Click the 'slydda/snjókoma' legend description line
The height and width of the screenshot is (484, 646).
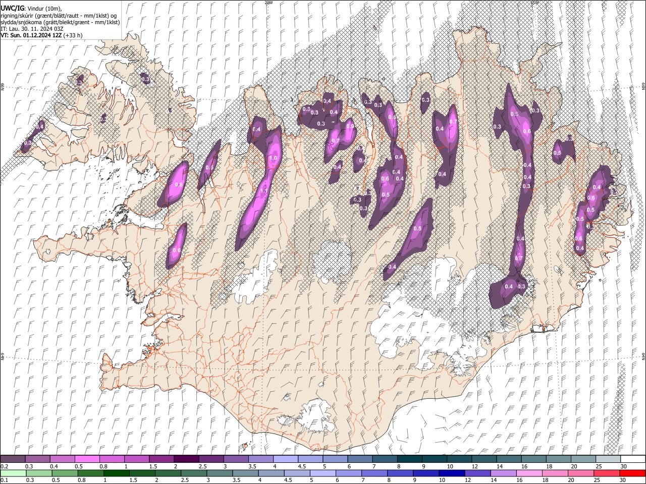click(x=60, y=22)
